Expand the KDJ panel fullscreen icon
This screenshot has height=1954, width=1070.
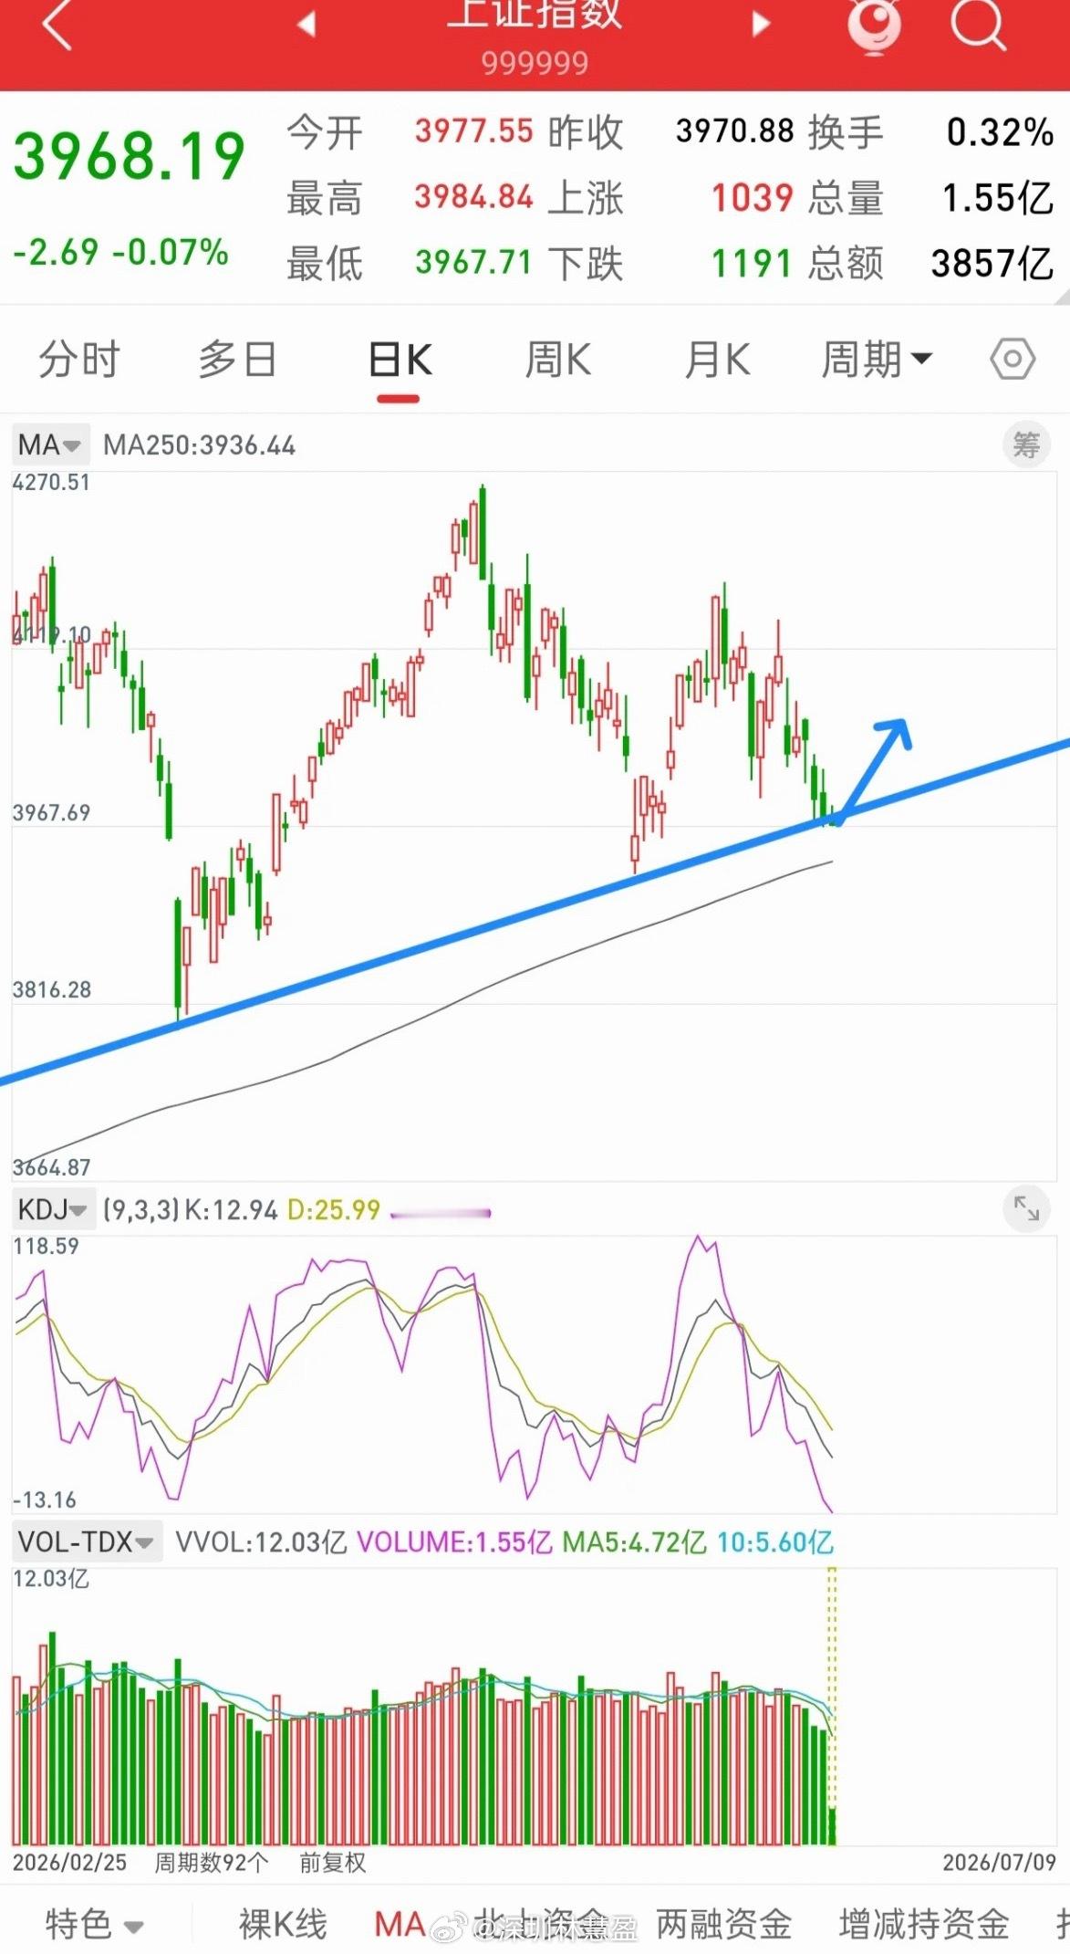1027,1209
